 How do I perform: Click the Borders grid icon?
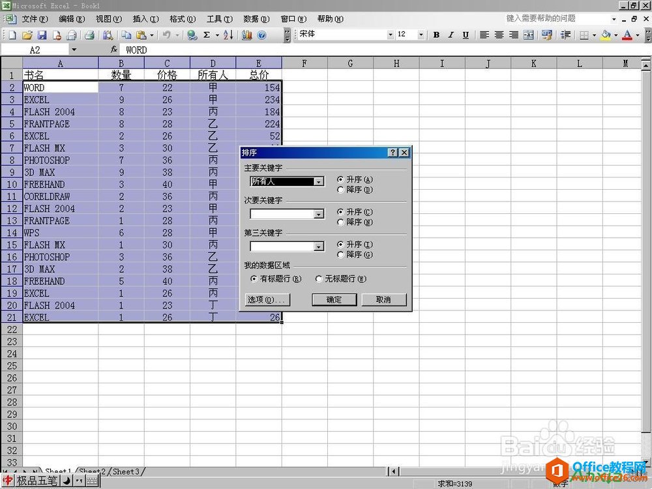pos(584,35)
